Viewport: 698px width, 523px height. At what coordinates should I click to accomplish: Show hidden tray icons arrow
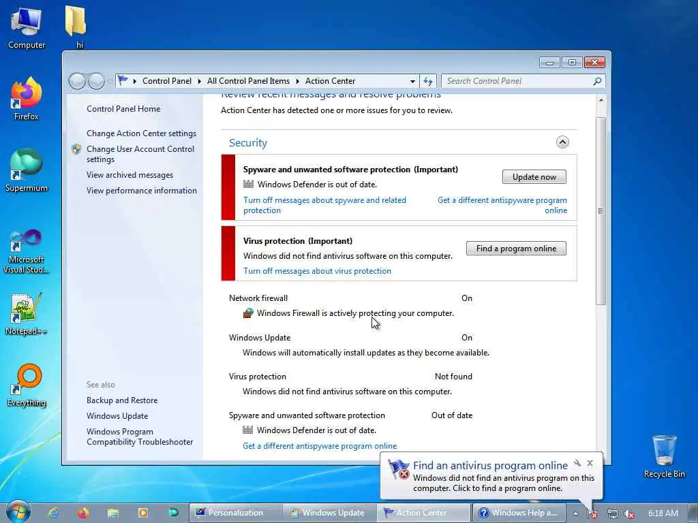tap(575, 513)
